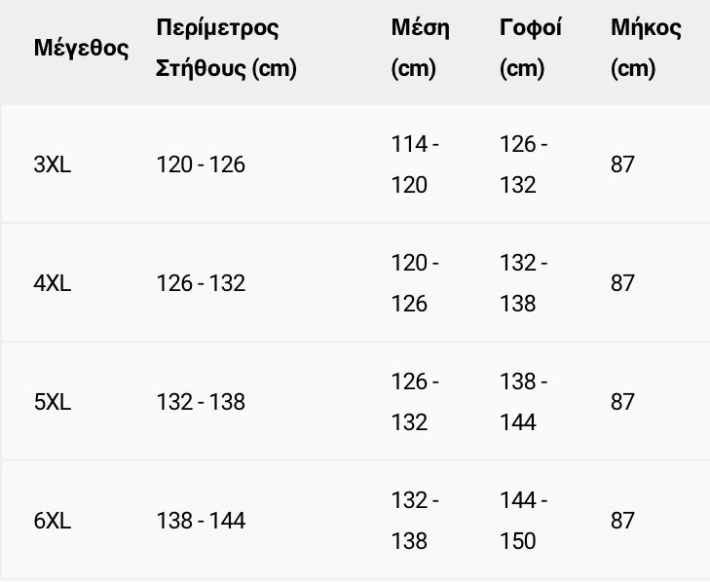The image size is (710, 582).
Task: Click the Μήκος (cm) column header
Action: [x=646, y=48]
